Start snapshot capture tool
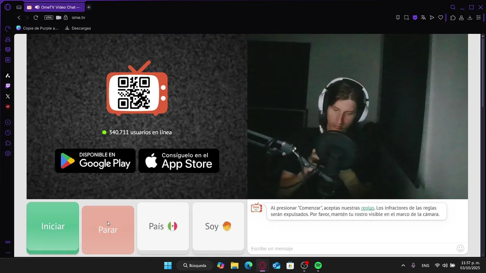The height and width of the screenshot is (273, 486). (406, 17)
